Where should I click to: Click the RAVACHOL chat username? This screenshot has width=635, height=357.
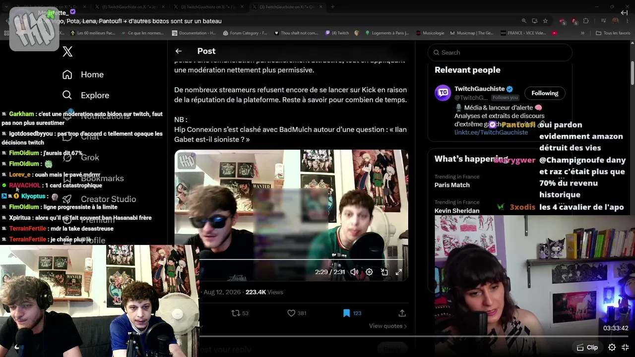point(24,185)
